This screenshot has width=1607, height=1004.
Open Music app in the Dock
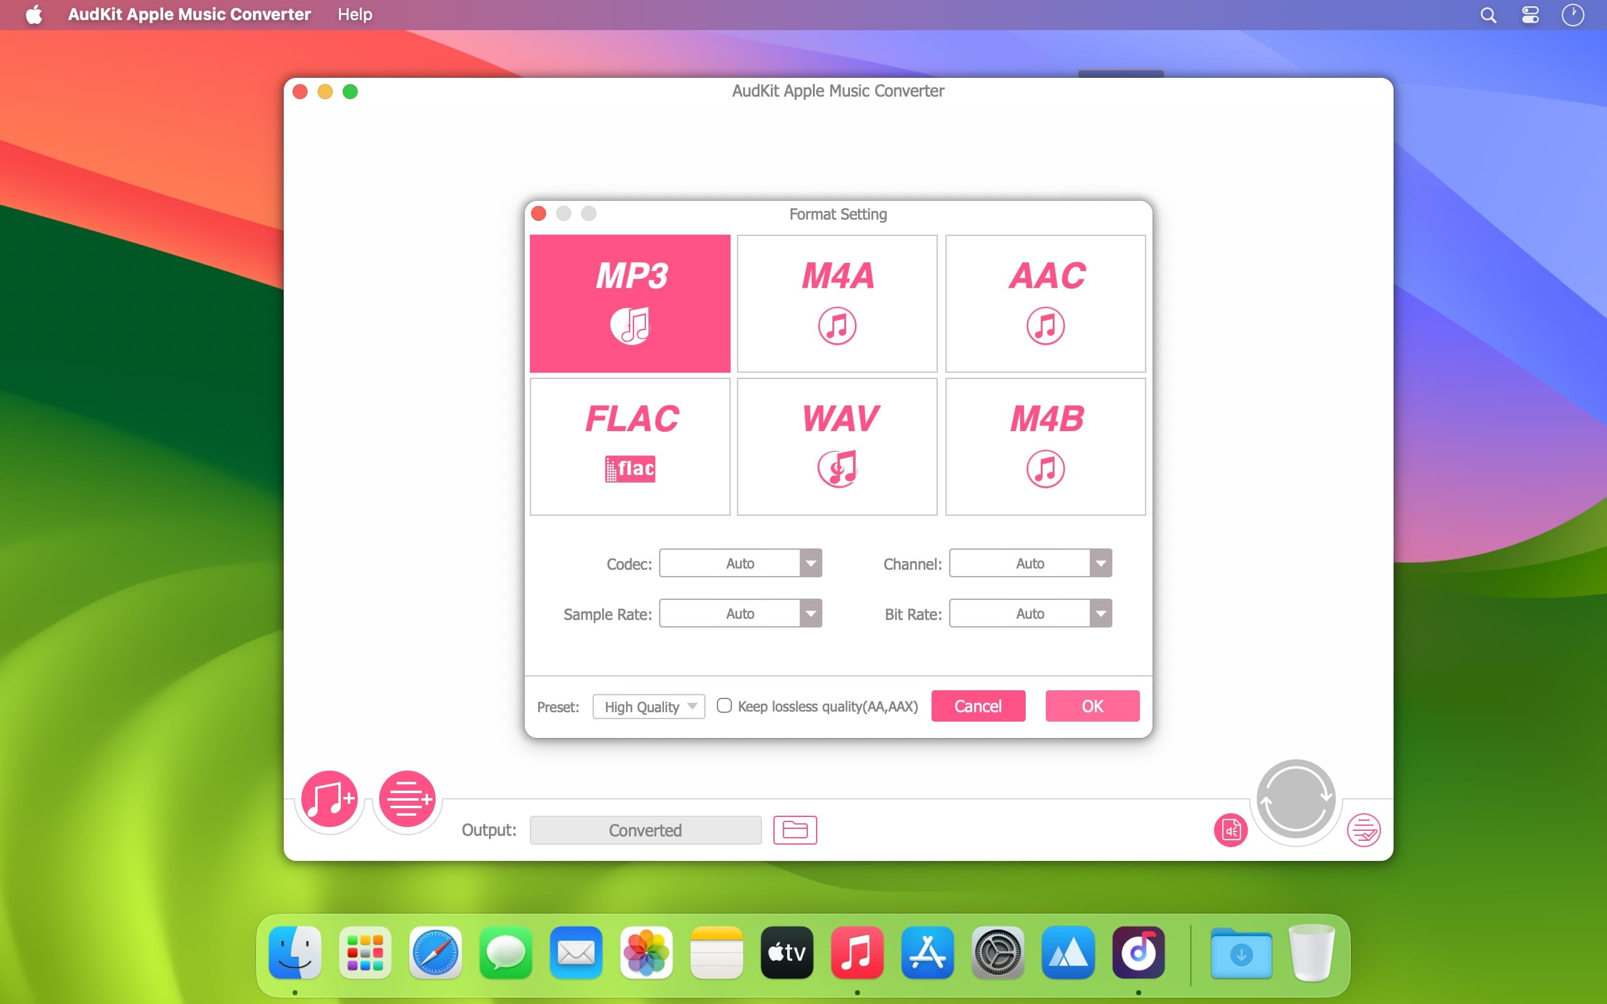[857, 952]
